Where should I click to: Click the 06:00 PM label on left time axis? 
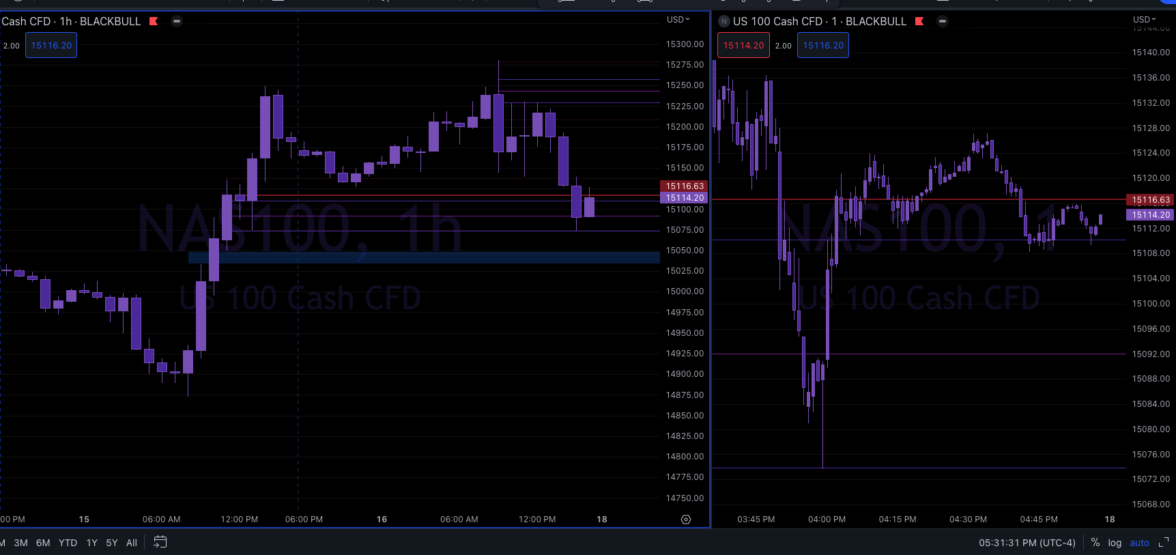304,520
